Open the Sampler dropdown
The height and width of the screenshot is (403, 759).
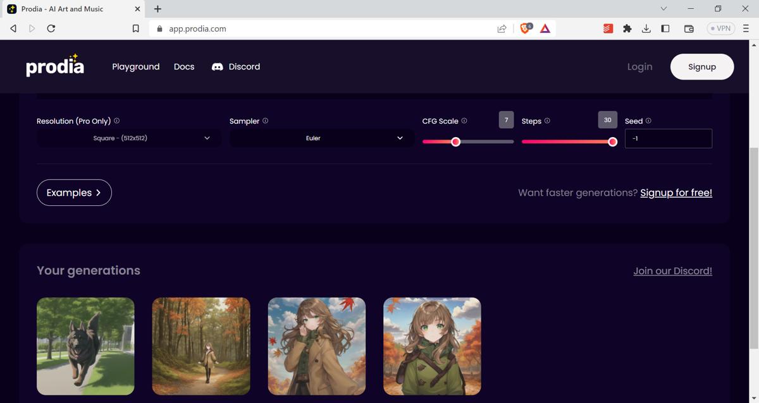click(321, 138)
